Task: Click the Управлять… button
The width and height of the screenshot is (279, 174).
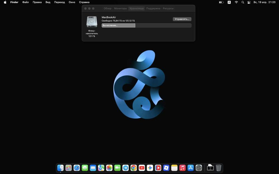Action: click(182, 19)
